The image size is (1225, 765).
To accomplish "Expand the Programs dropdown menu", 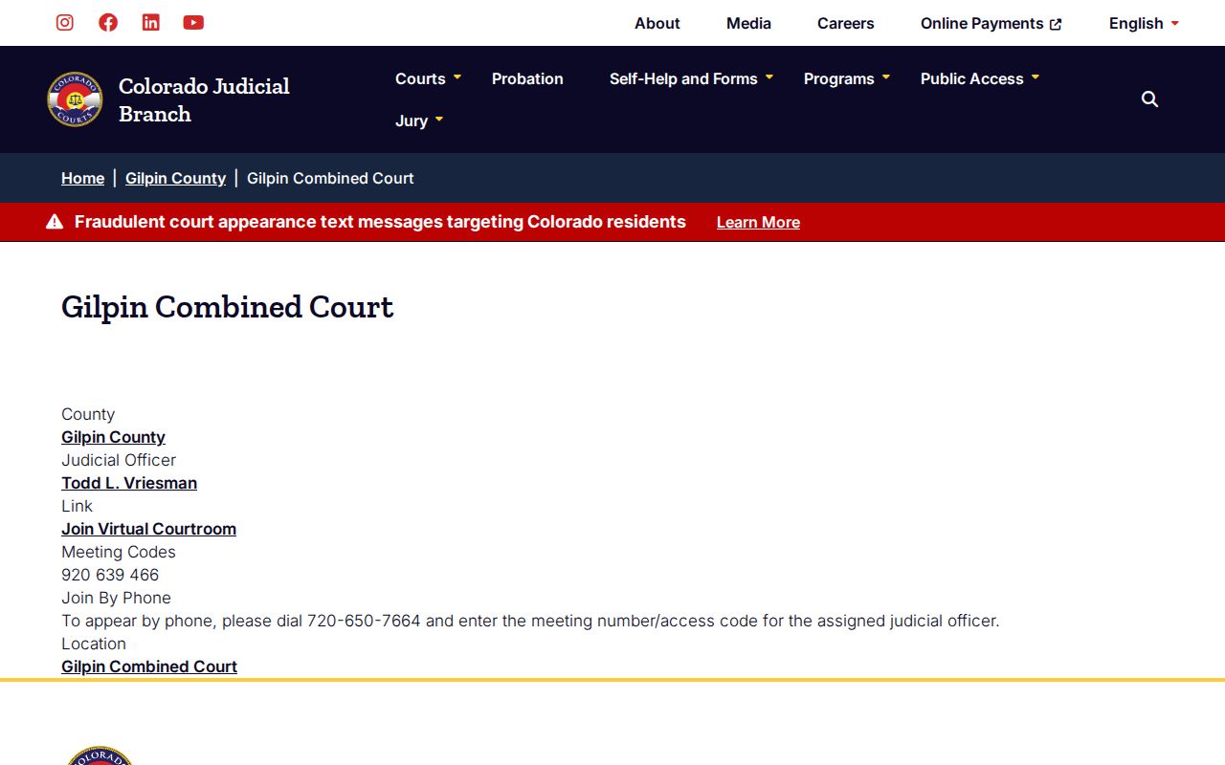I will pyautogui.click(x=847, y=78).
